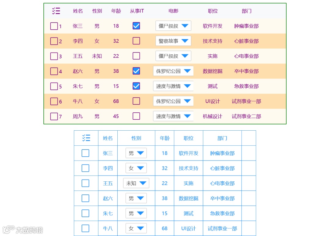Check 从事IT for 周九

[136, 116]
